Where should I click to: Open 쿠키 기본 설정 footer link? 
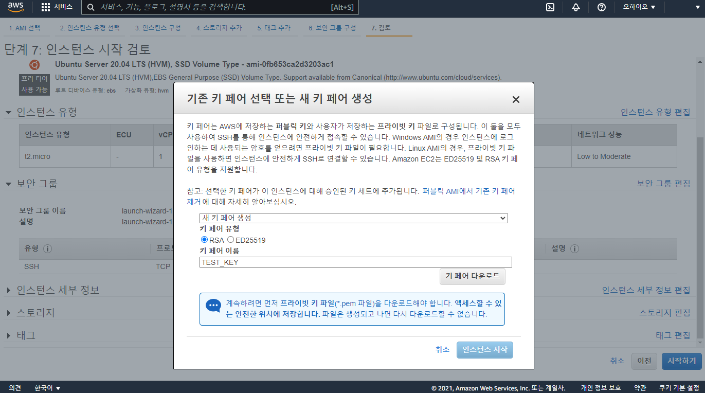point(679,388)
